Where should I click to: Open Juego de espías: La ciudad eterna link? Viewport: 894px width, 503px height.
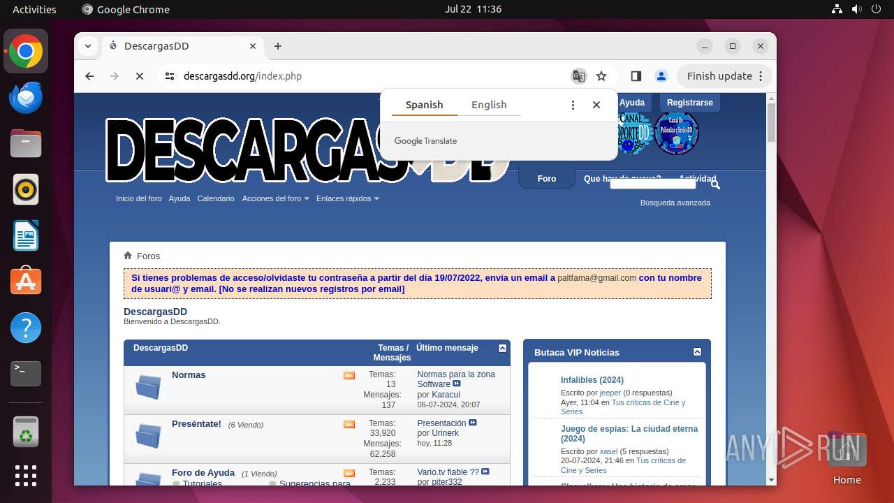tap(629, 434)
